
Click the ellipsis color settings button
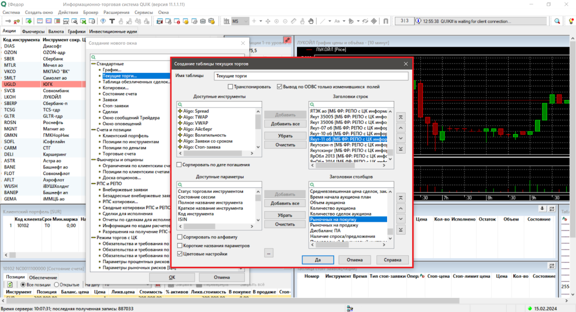[x=268, y=253]
